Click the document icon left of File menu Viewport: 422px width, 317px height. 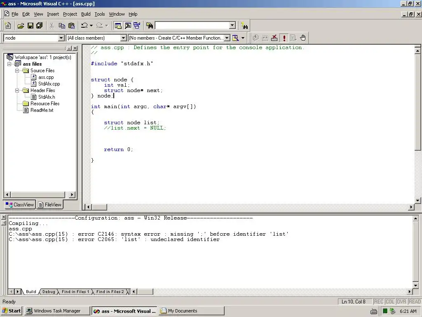[x=7, y=14]
